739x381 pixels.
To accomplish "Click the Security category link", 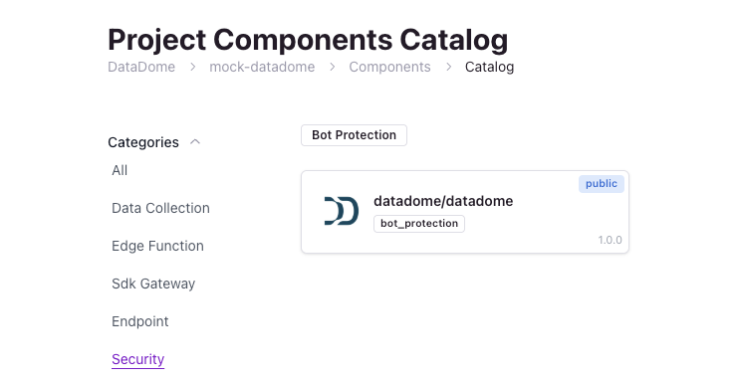I will (x=138, y=359).
